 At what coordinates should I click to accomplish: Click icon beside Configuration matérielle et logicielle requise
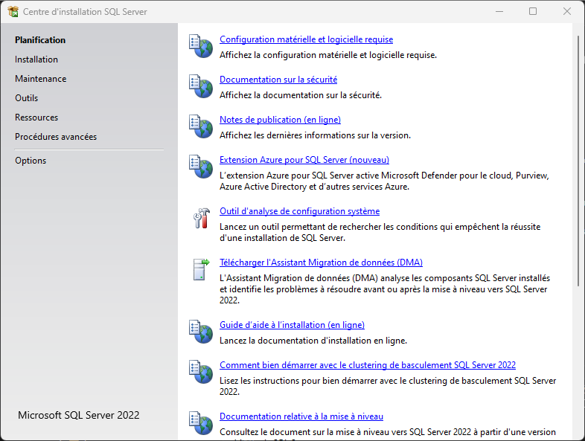(201, 46)
